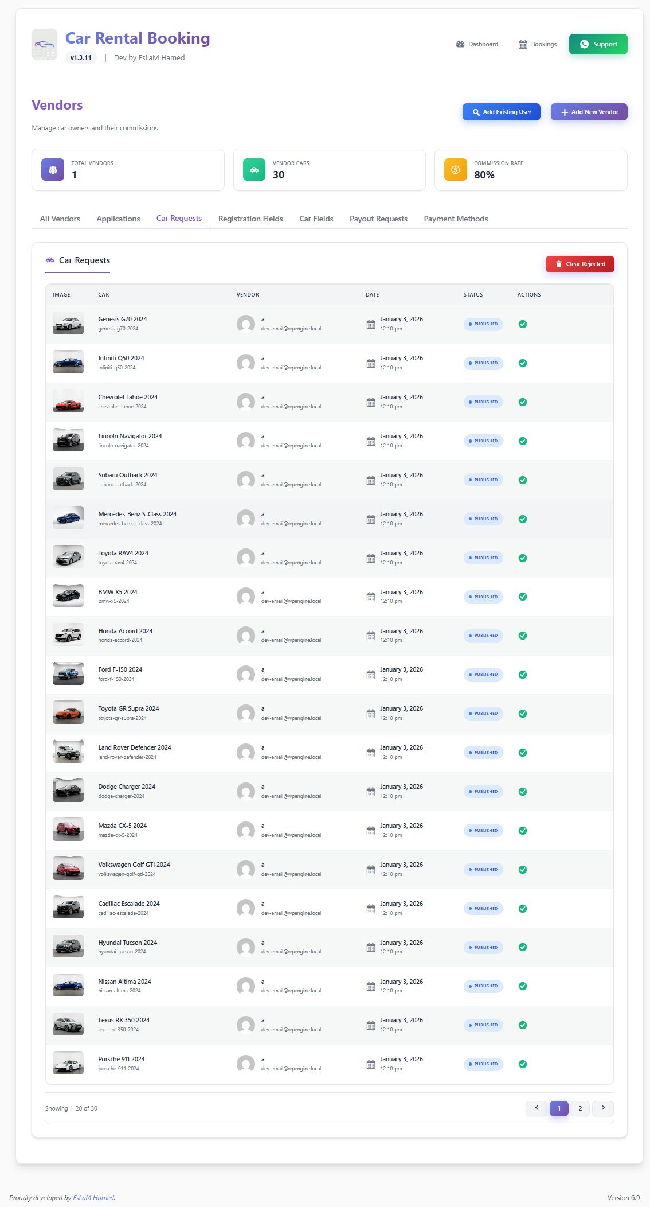Click the green check icon for Hyundai Tucson 2024
650x1207 pixels.
pyautogui.click(x=523, y=947)
